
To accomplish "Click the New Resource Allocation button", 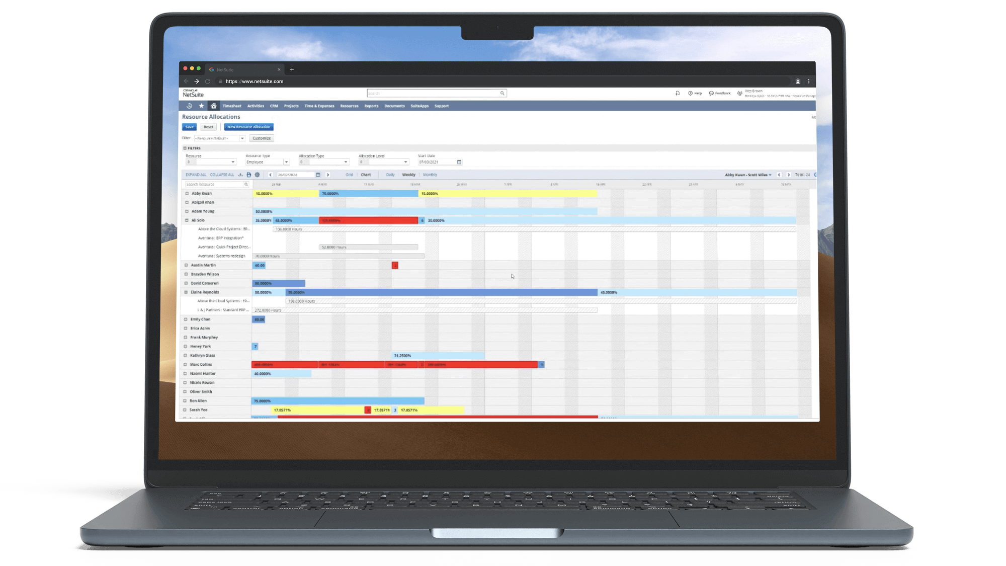I will click(248, 127).
